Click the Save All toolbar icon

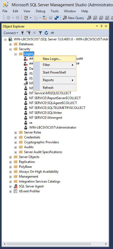(x=57, y=18)
